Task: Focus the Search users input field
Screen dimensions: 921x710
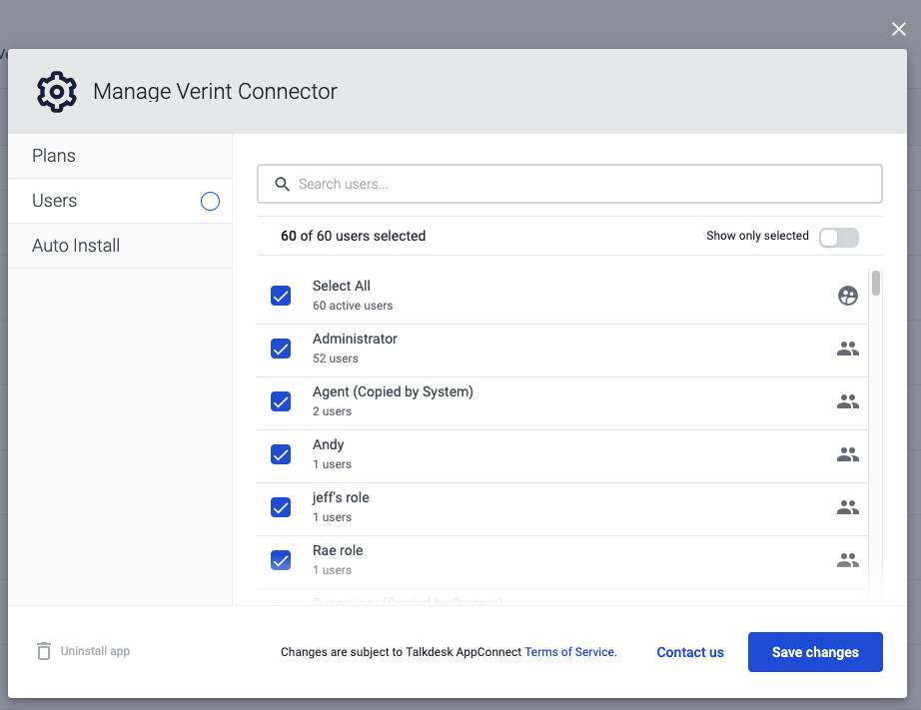Action: (569, 184)
